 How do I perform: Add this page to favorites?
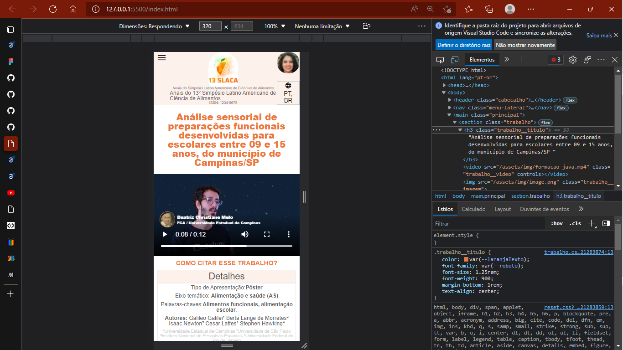(x=447, y=9)
